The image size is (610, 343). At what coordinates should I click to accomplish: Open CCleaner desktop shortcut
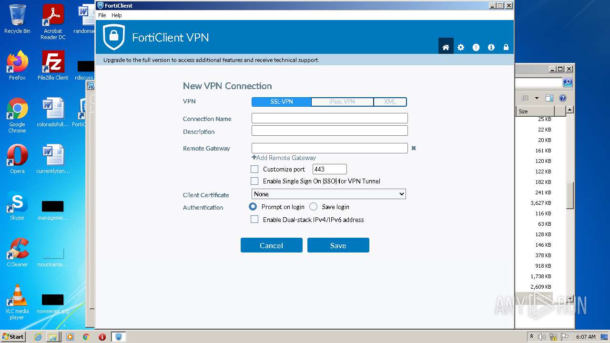click(17, 252)
